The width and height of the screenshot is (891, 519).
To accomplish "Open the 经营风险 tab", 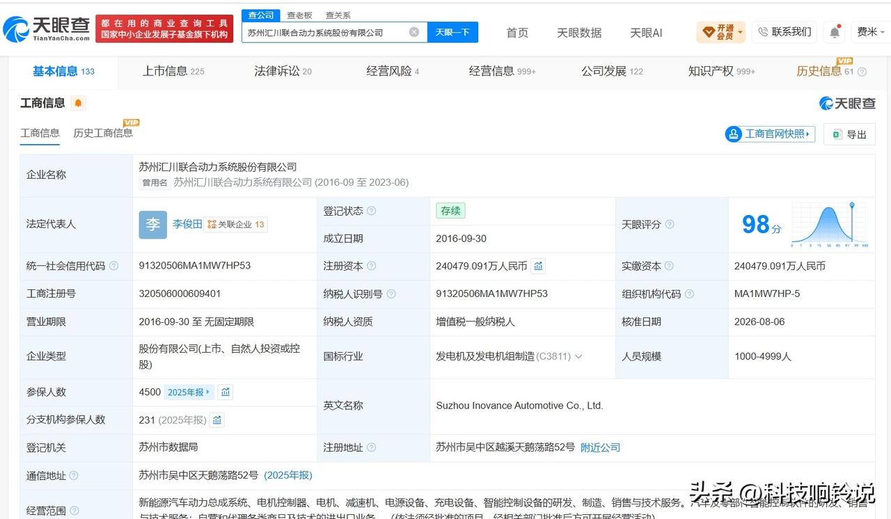I will 393,71.
